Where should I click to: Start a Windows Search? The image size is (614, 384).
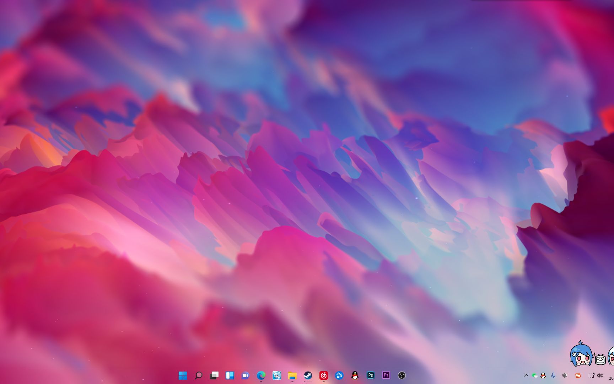tap(199, 375)
